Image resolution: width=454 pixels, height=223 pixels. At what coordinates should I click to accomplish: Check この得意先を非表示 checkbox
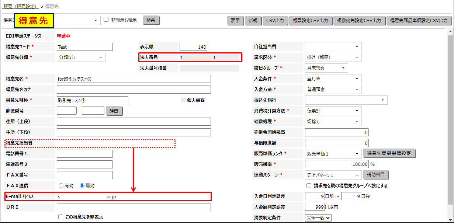pyautogui.click(x=61, y=217)
